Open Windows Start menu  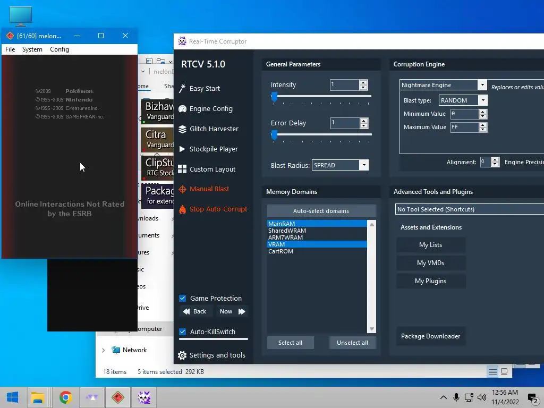coord(12,397)
